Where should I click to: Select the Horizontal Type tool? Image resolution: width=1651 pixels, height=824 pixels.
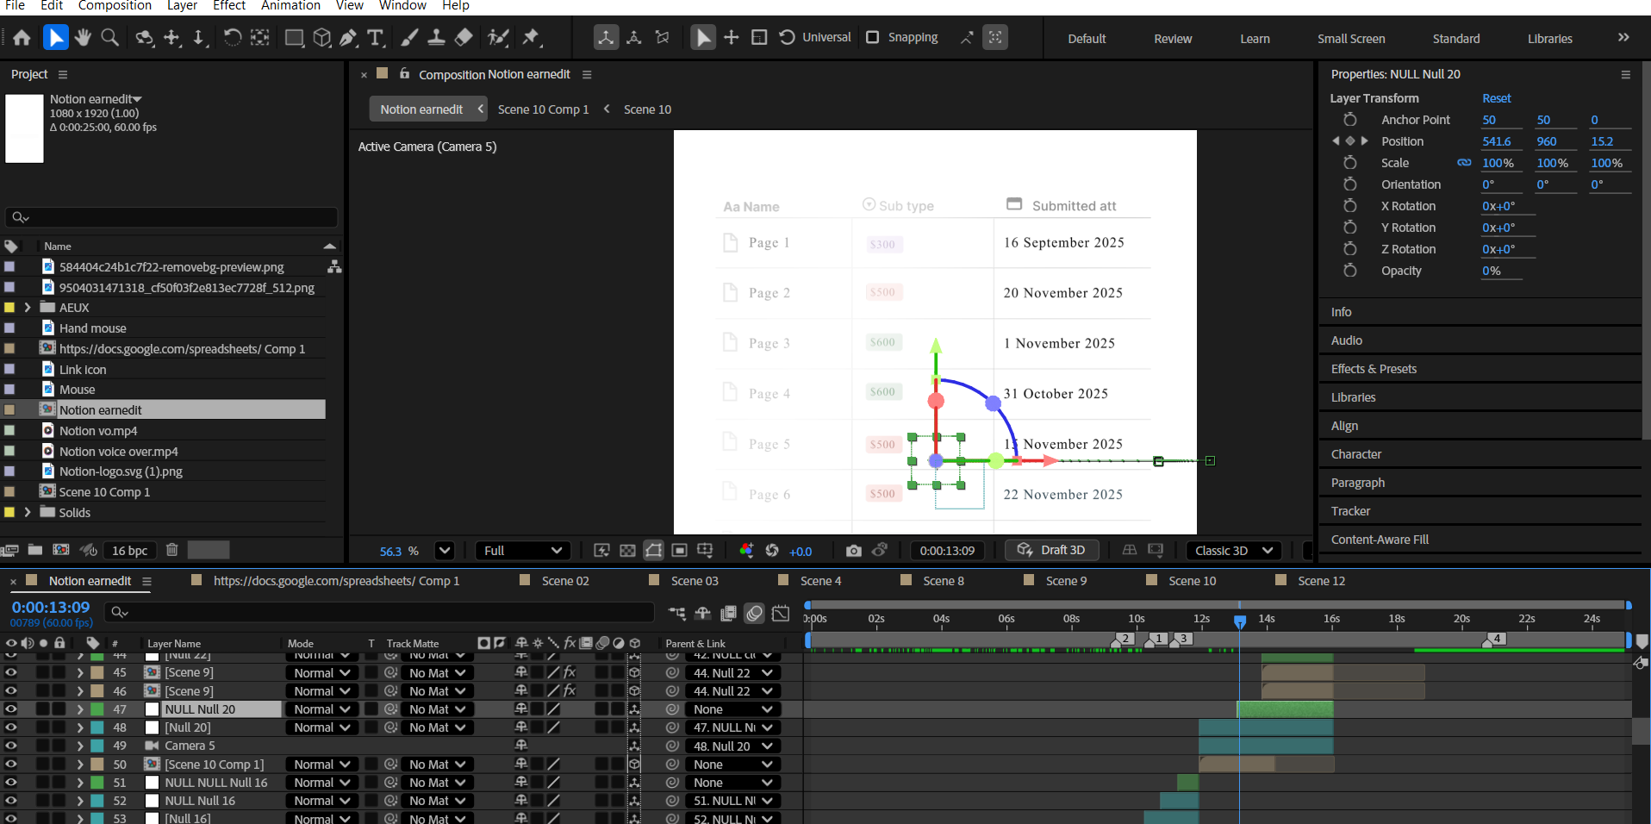[x=376, y=38]
